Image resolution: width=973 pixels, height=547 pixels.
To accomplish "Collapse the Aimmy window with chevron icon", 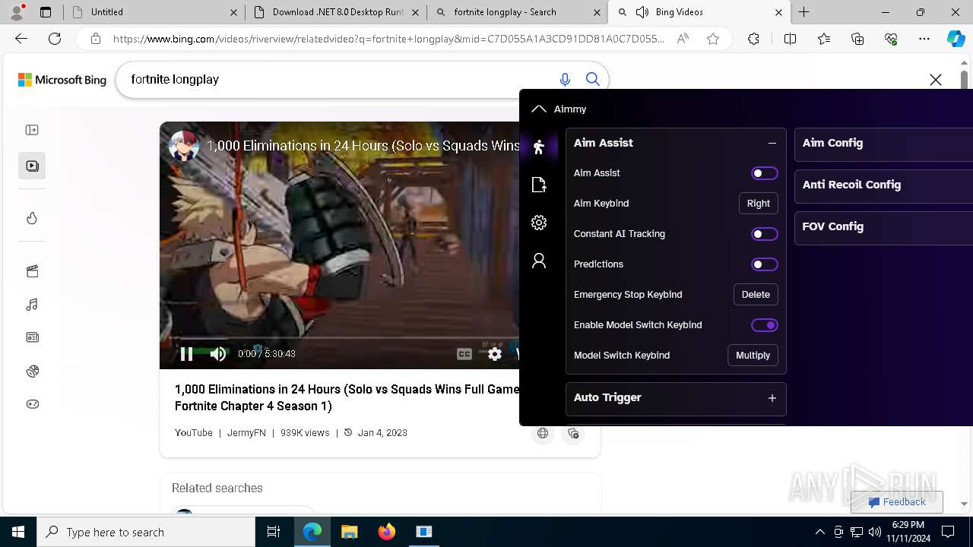I will [x=539, y=109].
